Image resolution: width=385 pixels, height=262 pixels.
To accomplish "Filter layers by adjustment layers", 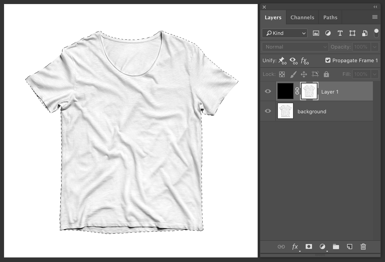I will [x=328, y=33].
